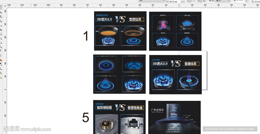Screen dimensions: 260x134
Task: Open the nudge offset dropdown arrow
Action: point(247,1)
